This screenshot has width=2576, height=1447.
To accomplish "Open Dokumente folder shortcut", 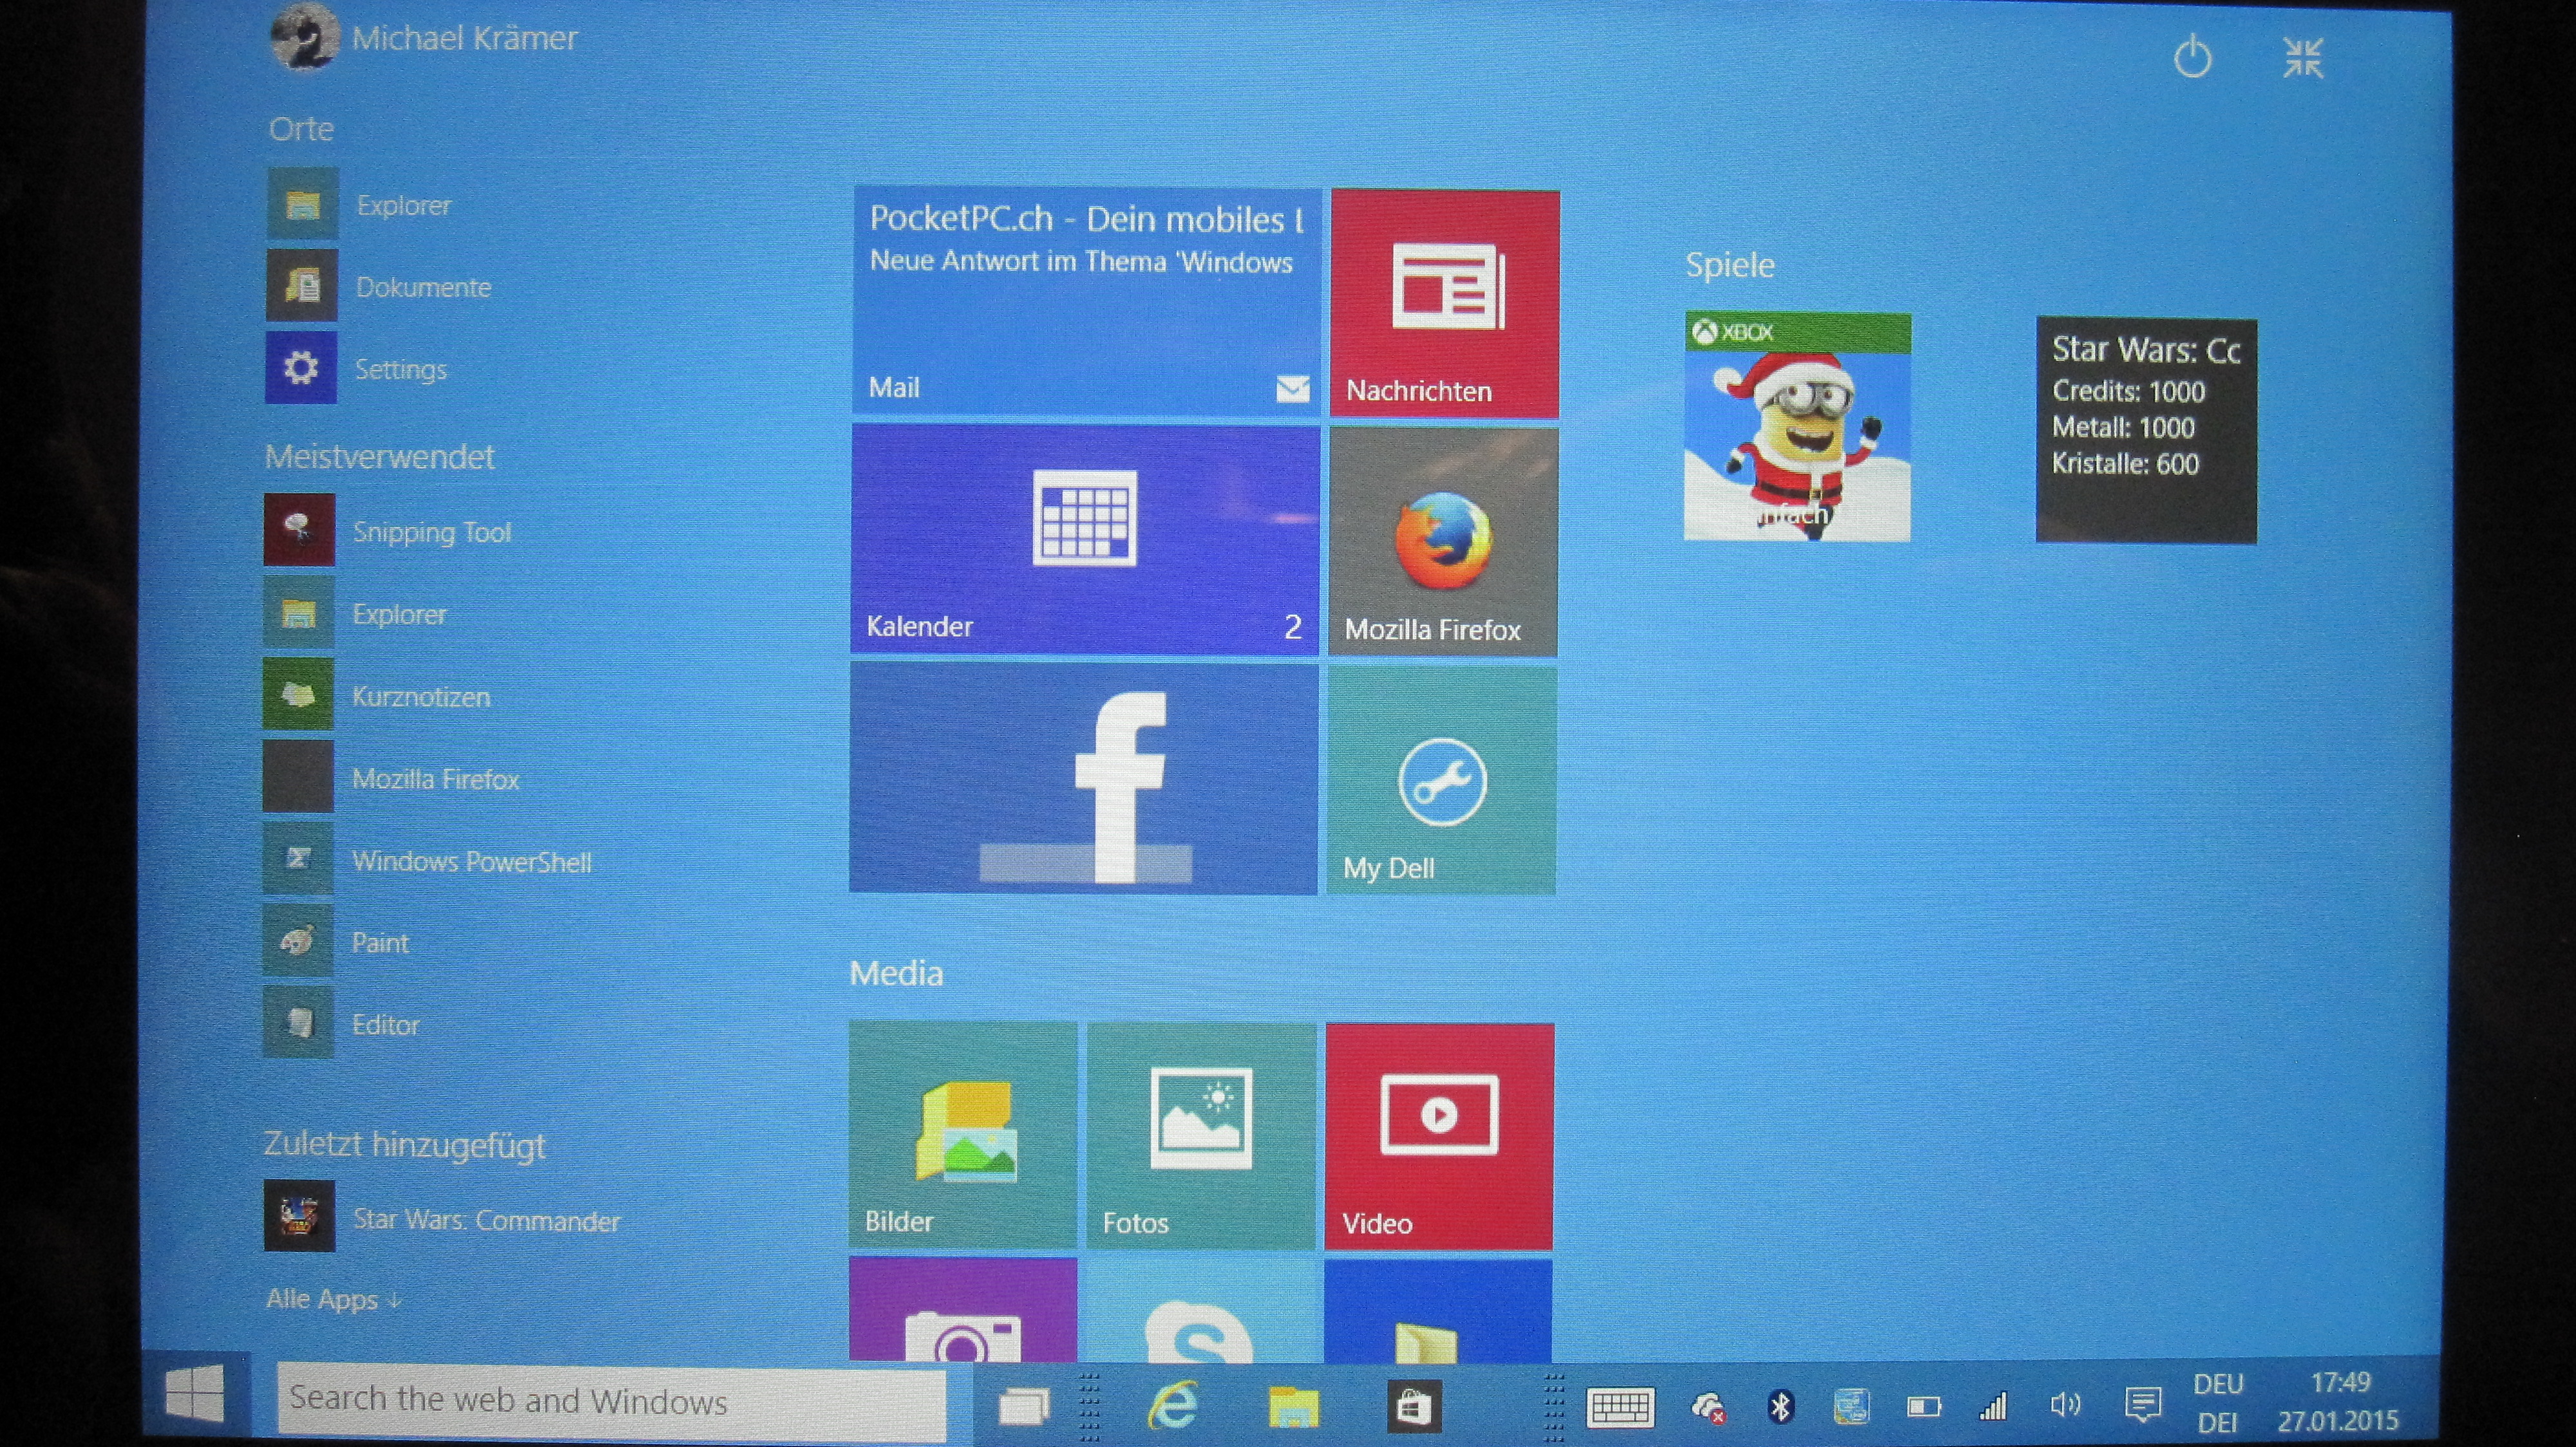I will pos(380,287).
